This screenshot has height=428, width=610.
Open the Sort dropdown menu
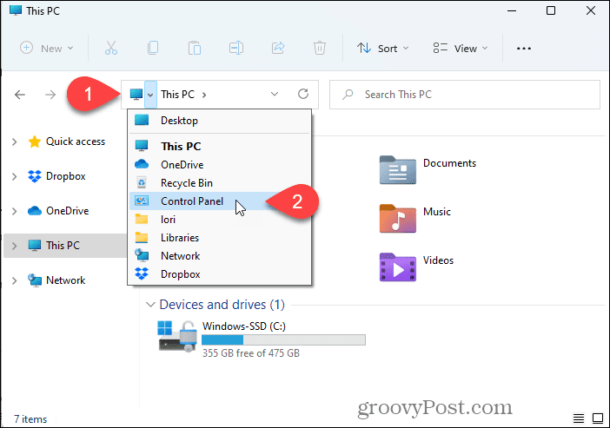[x=383, y=49]
